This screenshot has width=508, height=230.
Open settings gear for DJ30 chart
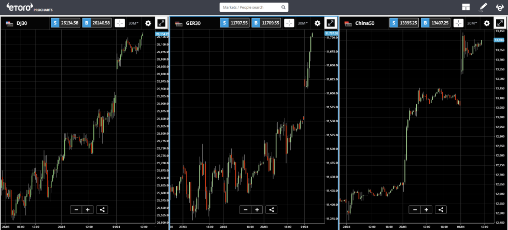(x=148, y=23)
